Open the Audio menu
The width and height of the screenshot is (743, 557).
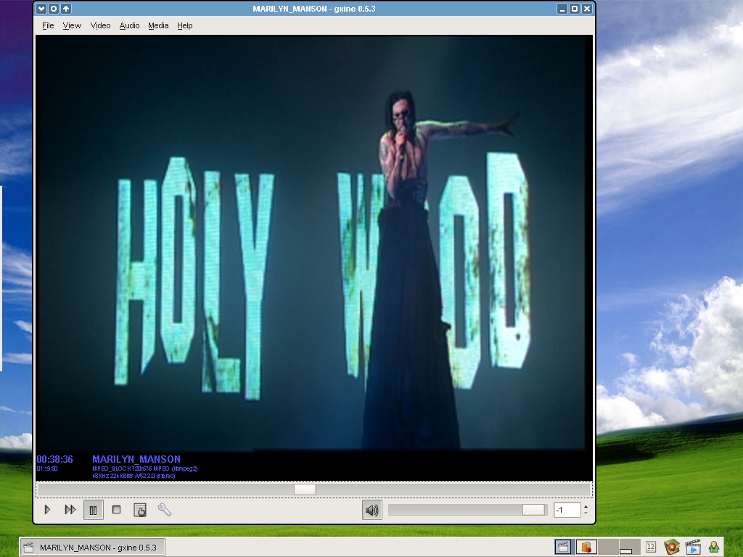point(129,25)
